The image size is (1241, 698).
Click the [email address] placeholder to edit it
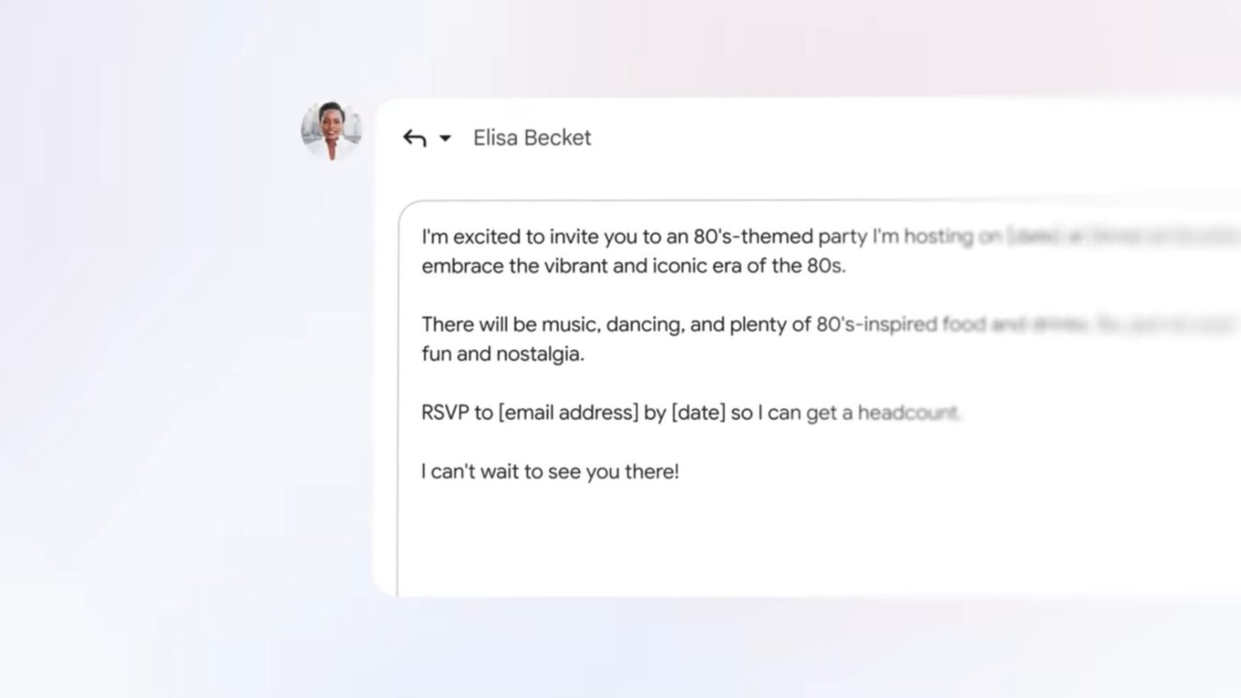[x=567, y=412]
